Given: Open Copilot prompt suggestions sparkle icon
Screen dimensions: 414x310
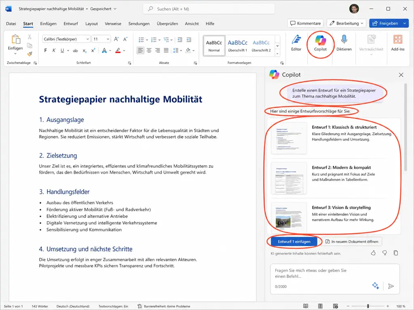Looking at the screenshot, I should [x=376, y=285].
